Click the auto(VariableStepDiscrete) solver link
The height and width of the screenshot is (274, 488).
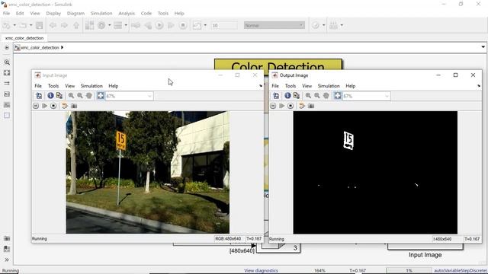click(x=461, y=271)
